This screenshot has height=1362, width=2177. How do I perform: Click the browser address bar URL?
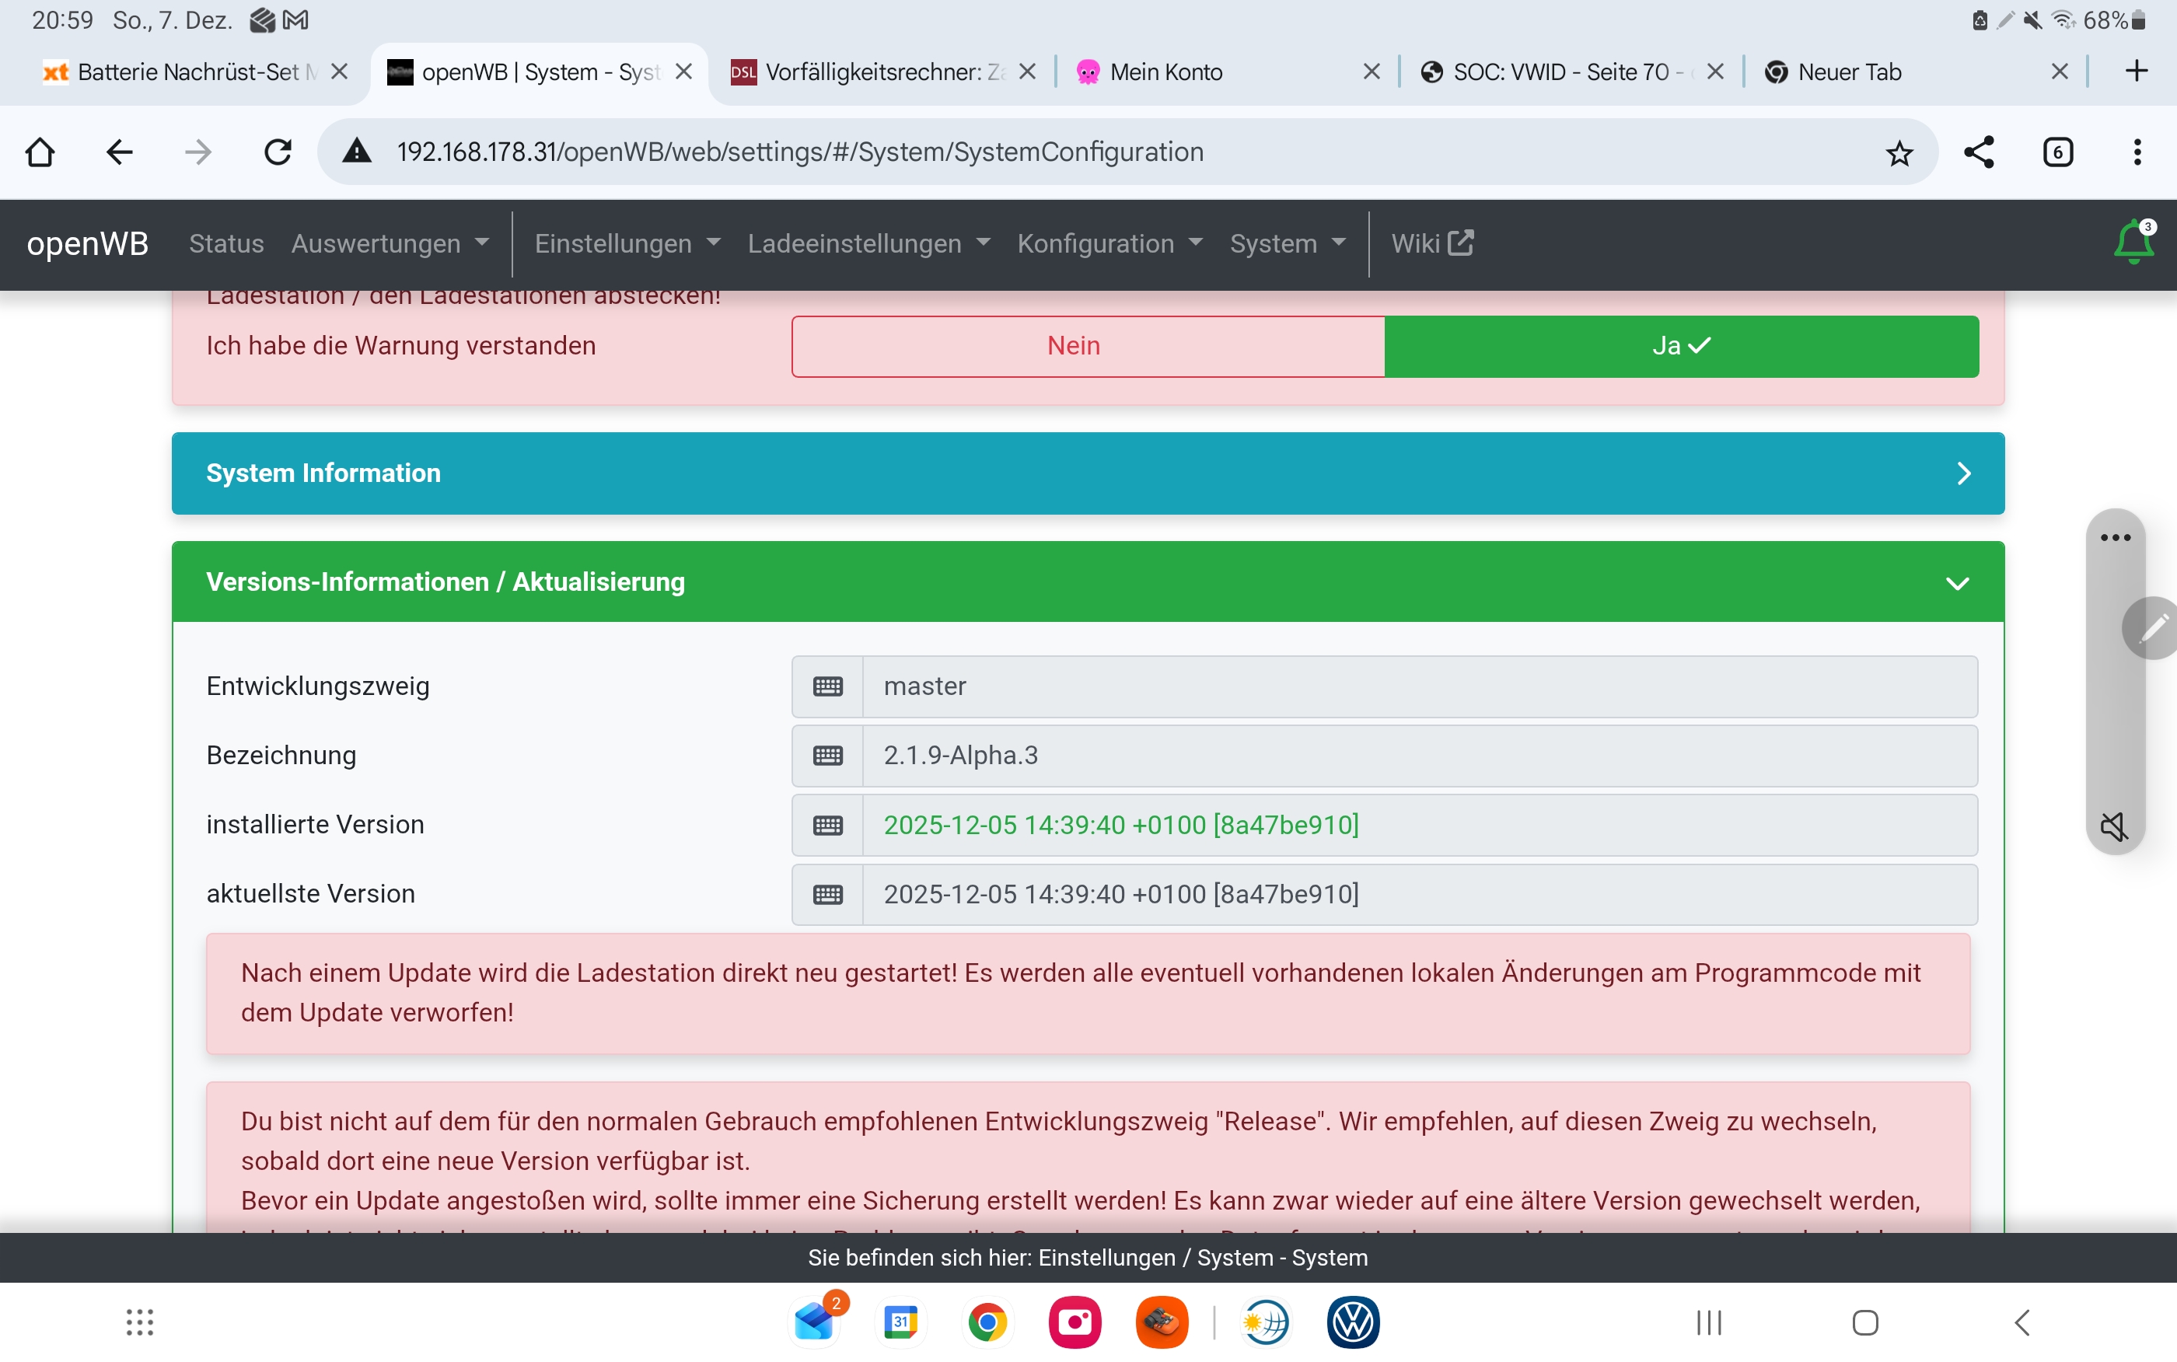click(x=800, y=152)
